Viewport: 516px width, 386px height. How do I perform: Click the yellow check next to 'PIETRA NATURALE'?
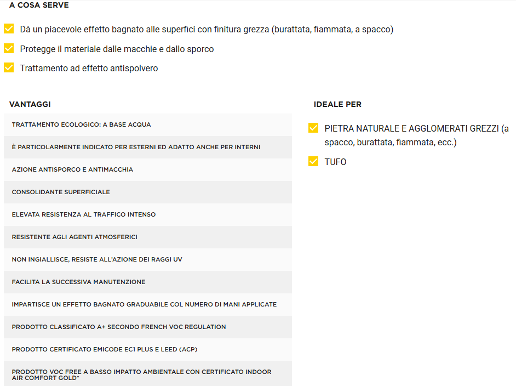point(313,128)
